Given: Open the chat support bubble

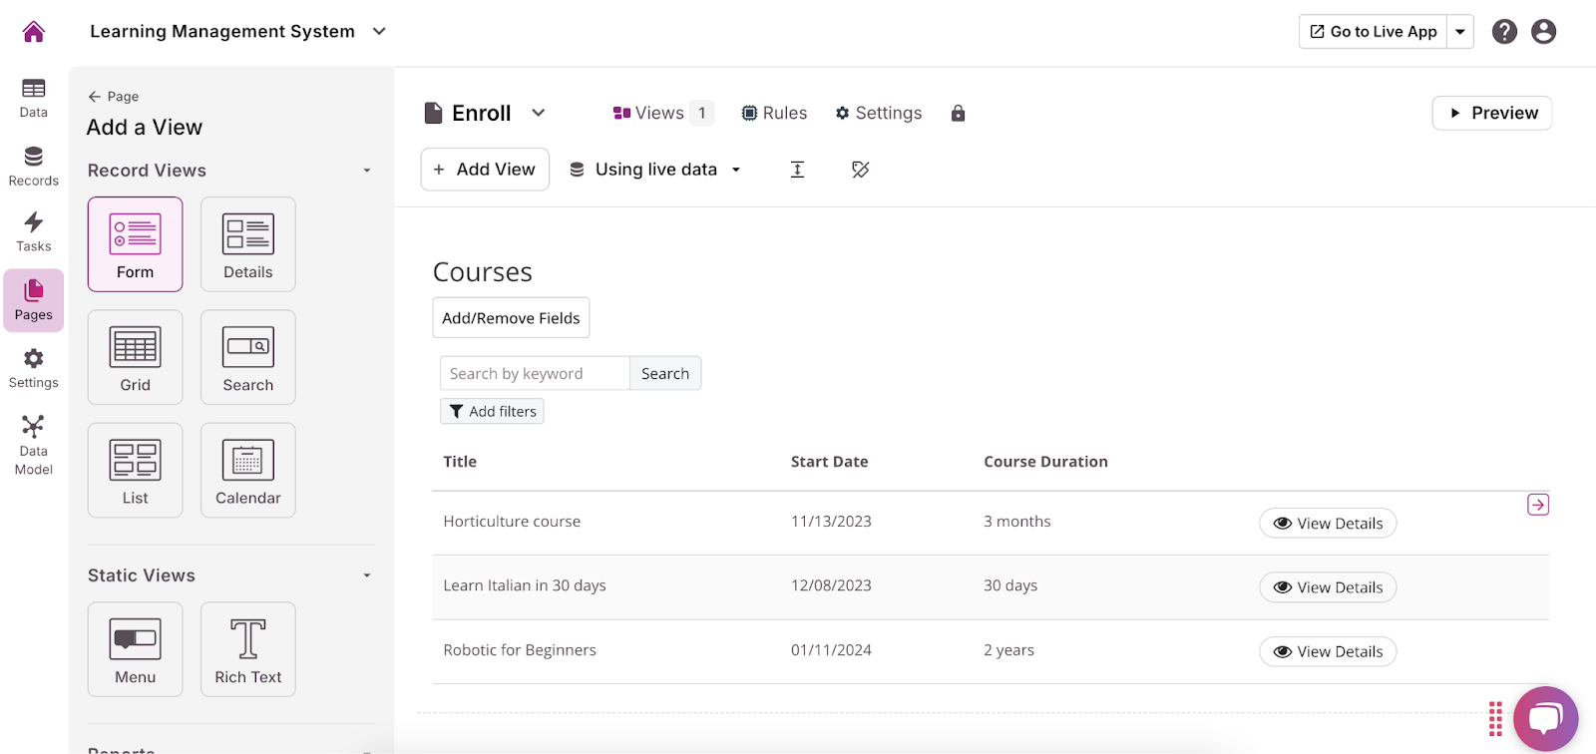Looking at the screenshot, I should point(1545,718).
